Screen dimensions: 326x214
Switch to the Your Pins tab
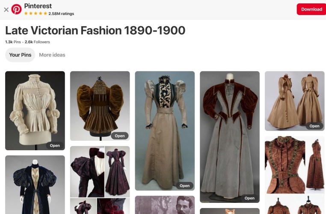pos(20,55)
